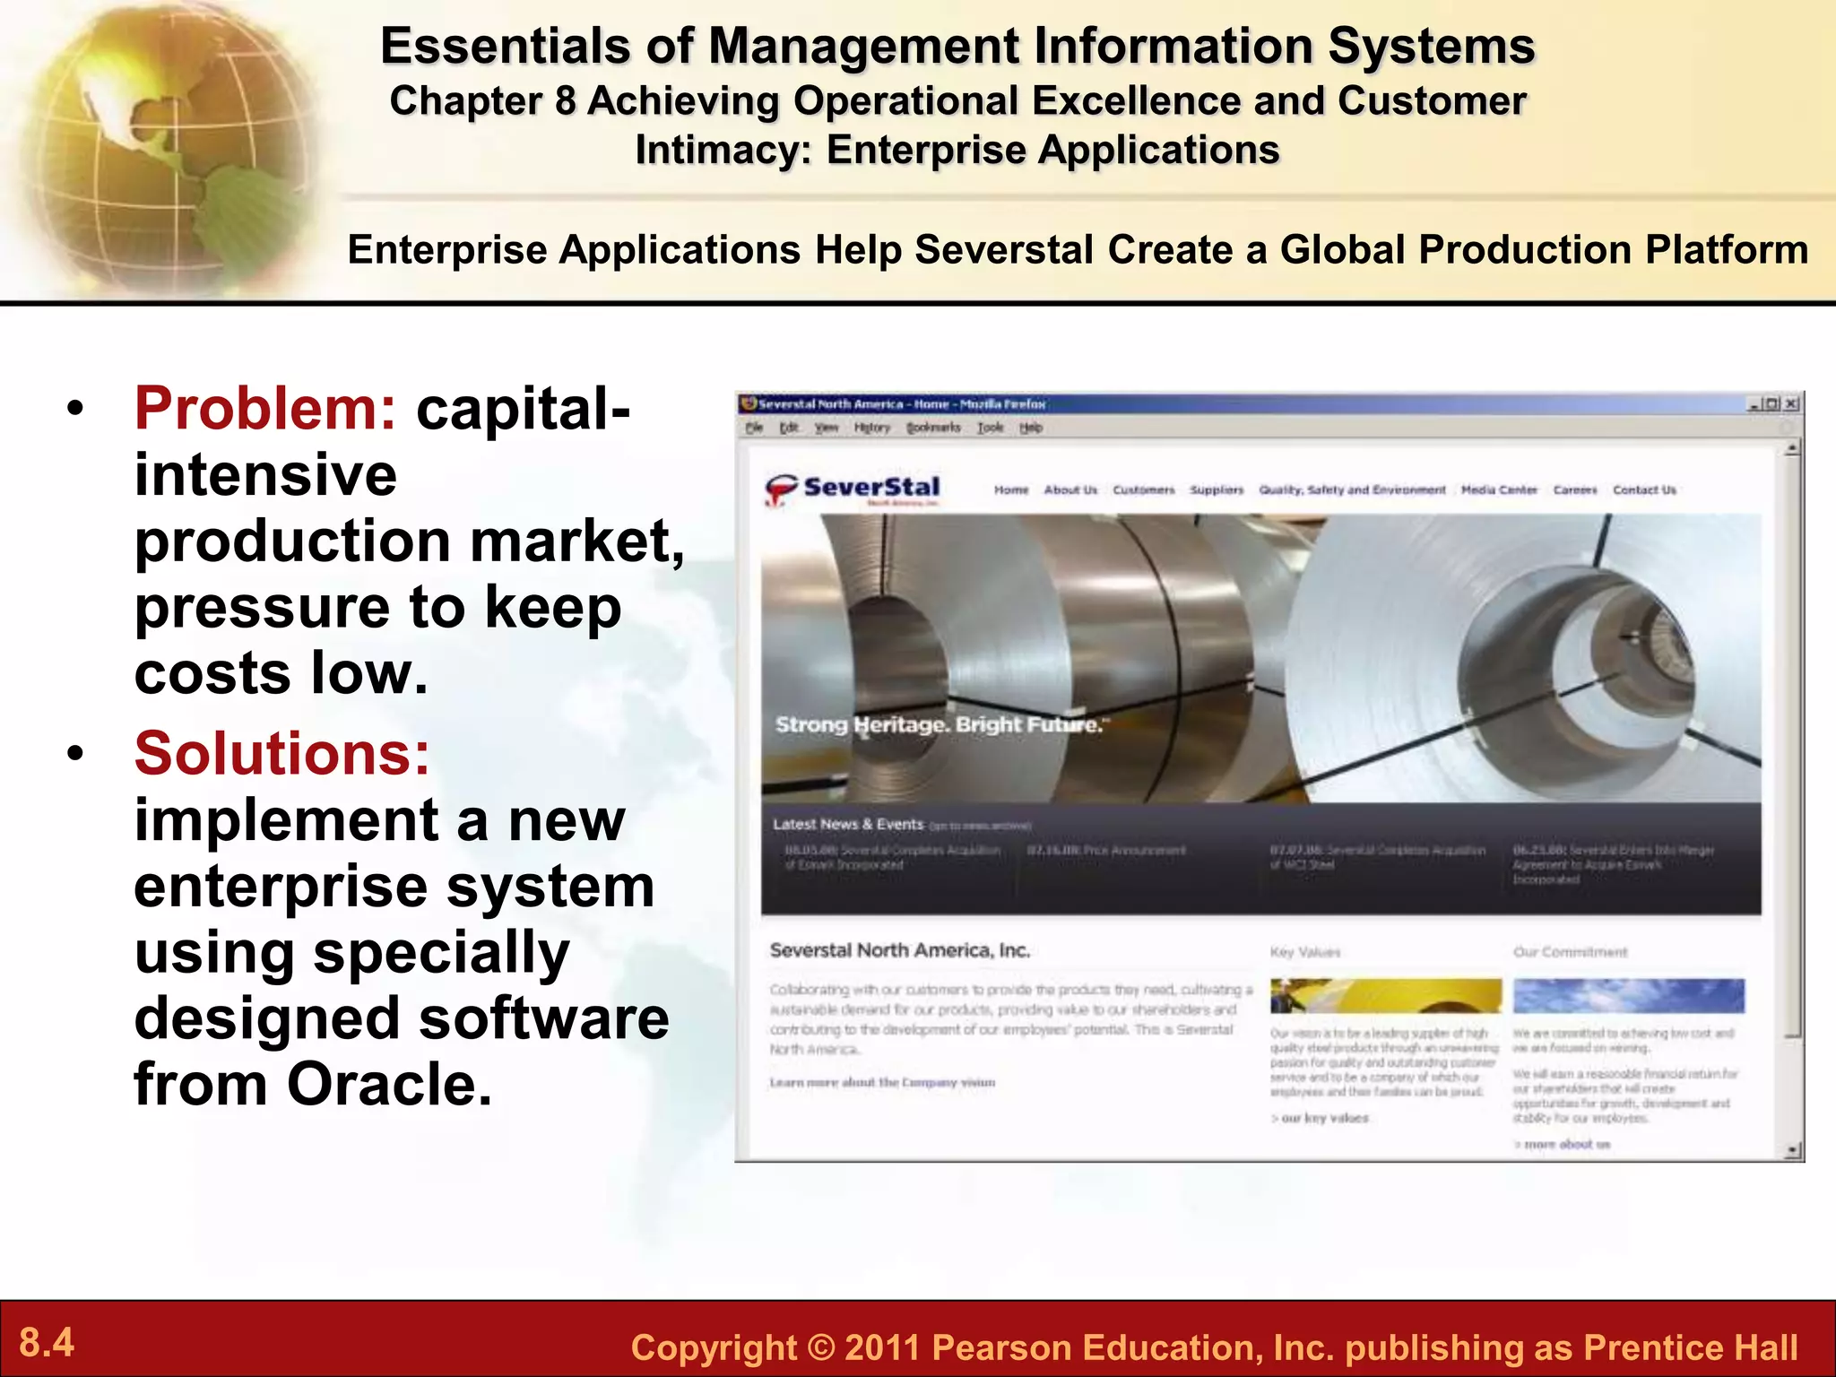Open the Media Center link
The image size is (1836, 1377).
[x=1499, y=489]
